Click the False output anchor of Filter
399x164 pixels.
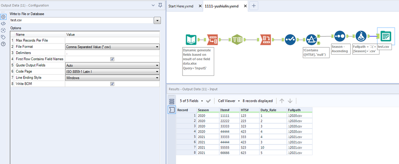point(319,43)
